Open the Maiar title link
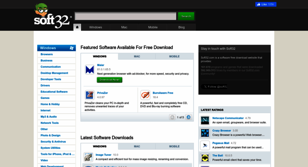 tap(101, 65)
